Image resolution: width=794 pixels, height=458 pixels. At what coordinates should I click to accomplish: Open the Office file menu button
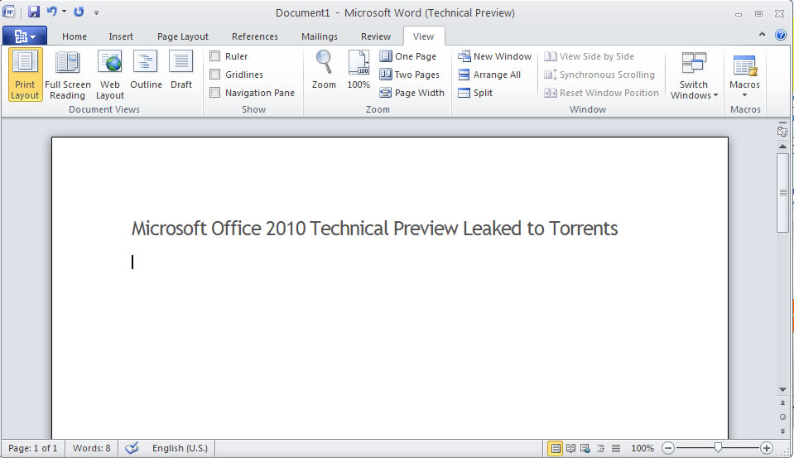[x=25, y=36]
